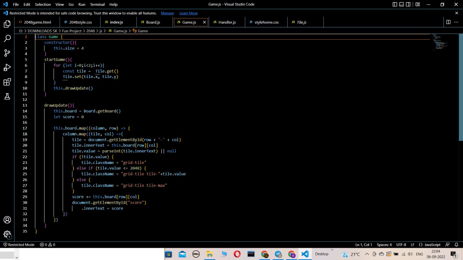Expand the js breadcrumb folder
The height and width of the screenshot is (260, 463).
[101, 31]
